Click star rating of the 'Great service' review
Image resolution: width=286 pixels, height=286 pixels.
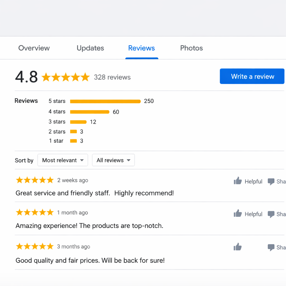(35, 180)
